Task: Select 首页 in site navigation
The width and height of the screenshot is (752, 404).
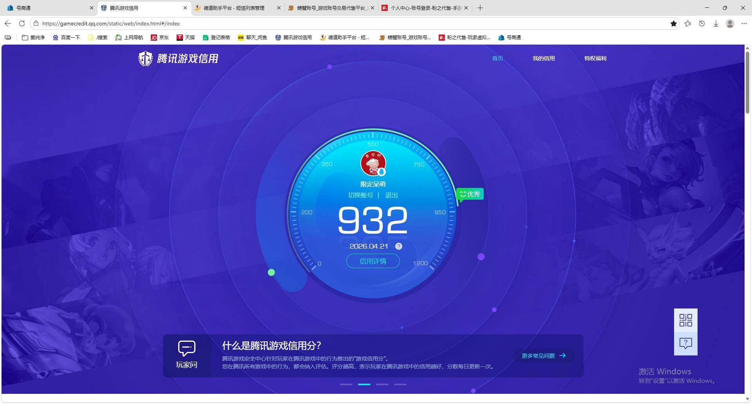Action: [497, 58]
